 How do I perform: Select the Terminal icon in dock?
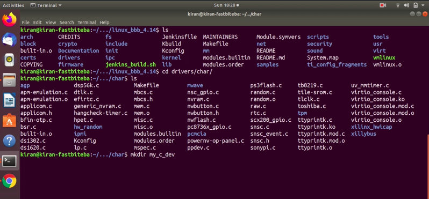coord(9,161)
